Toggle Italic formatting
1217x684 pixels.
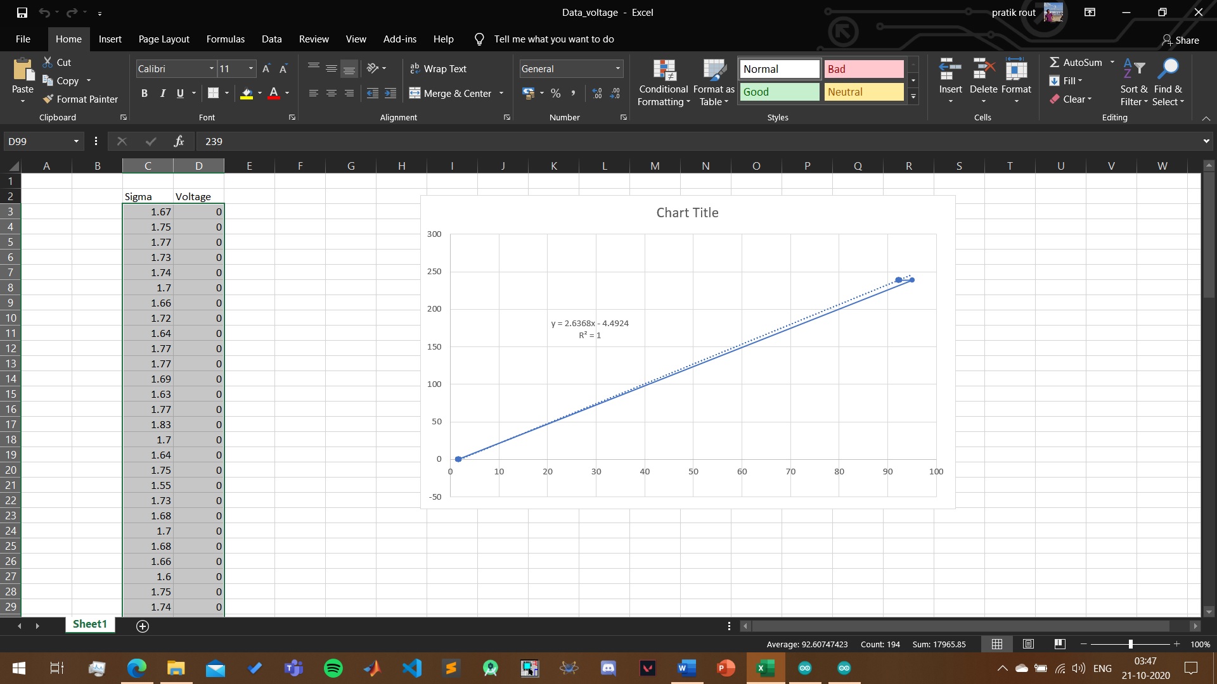(162, 93)
